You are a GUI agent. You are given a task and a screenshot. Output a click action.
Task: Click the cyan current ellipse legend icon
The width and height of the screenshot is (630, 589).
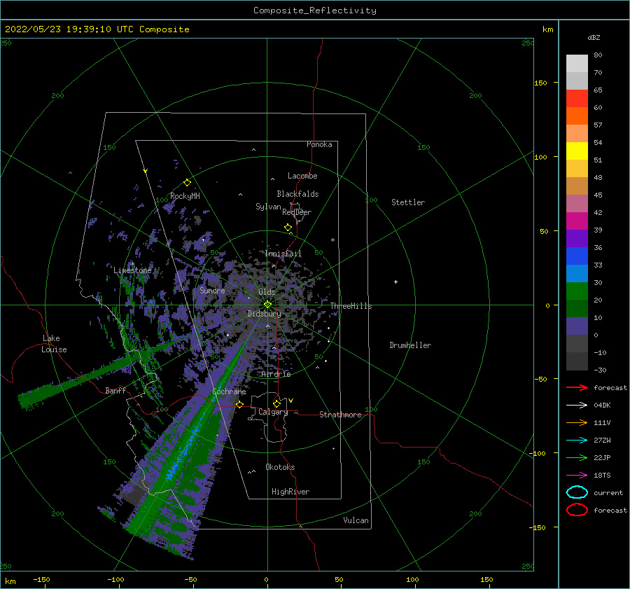[577, 492]
